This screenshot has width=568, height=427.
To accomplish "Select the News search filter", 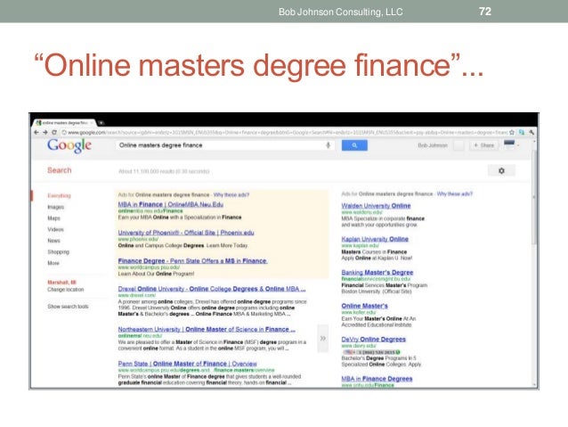I will 53,241.
